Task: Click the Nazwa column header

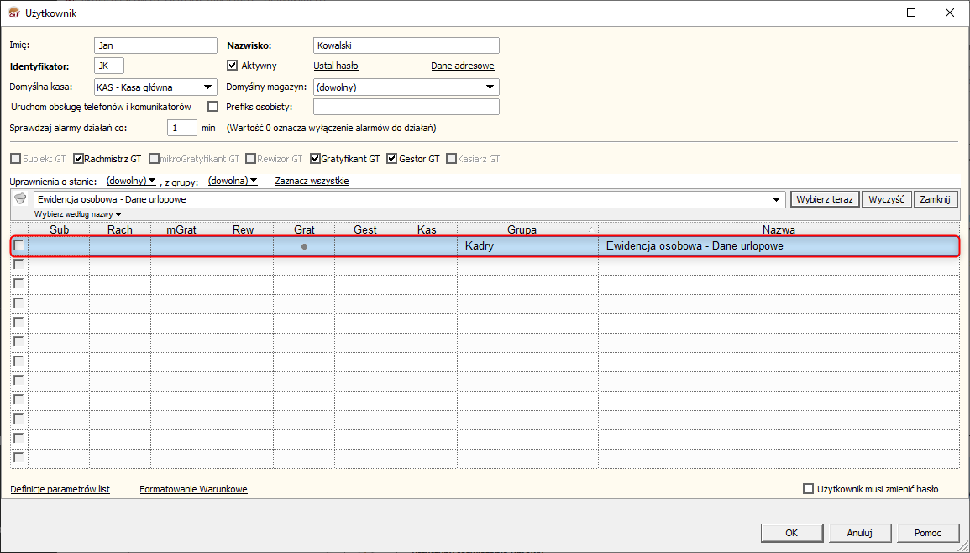Action: click(x=779, y=229)
